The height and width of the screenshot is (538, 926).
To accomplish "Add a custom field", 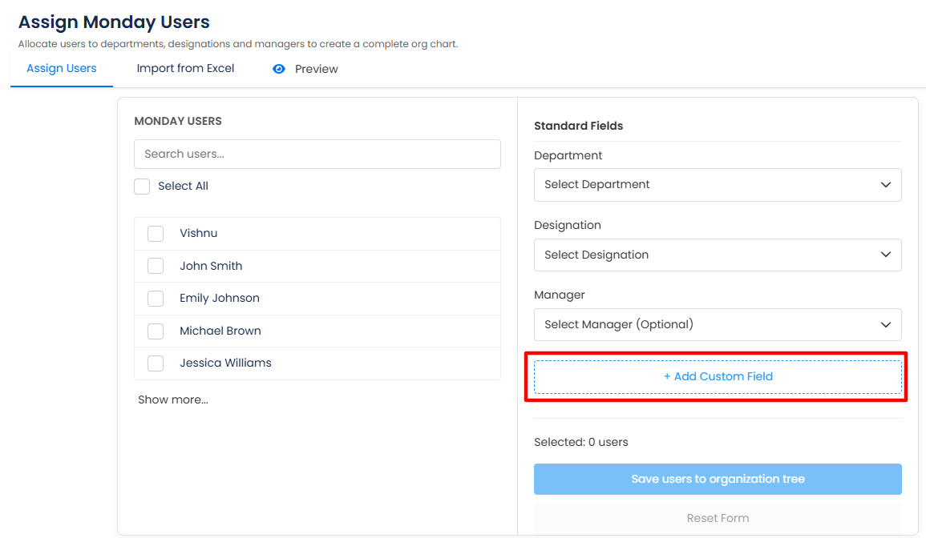I will coord(718,377).
